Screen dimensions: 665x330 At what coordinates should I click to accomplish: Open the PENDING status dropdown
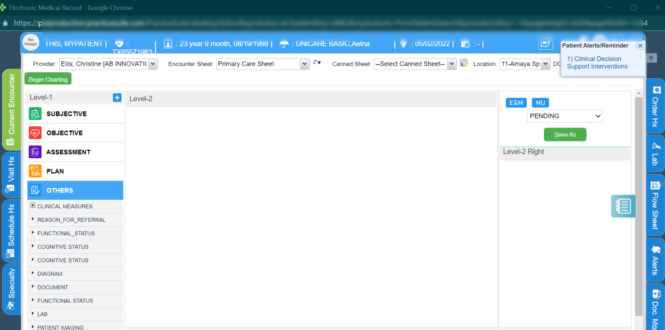(x=565, y=116)
